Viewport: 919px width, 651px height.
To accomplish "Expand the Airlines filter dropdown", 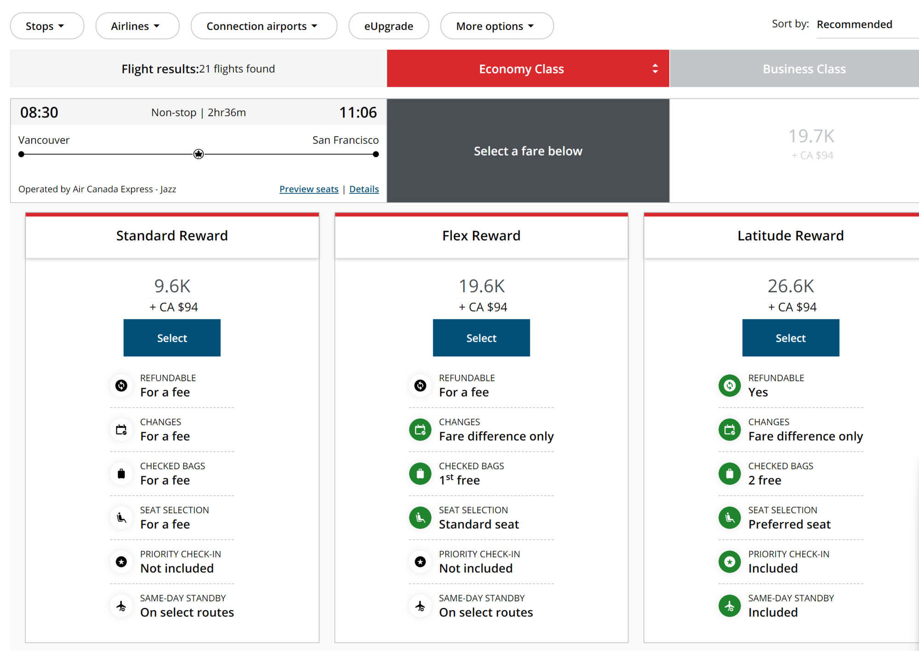I will [137, 26].
